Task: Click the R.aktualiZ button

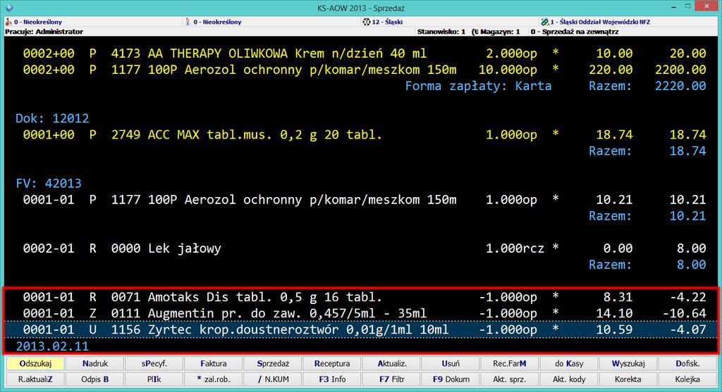Action: point(35,379)
